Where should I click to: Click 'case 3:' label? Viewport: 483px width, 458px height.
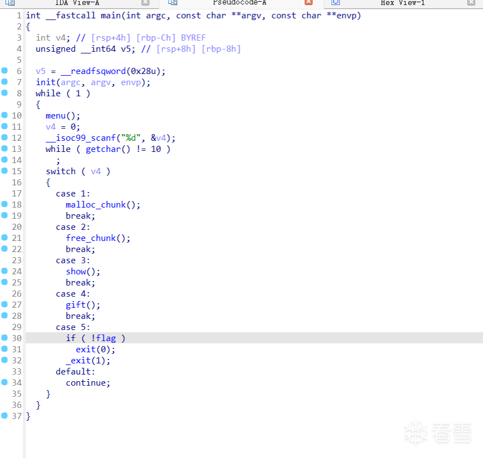(x=73, y=260)
